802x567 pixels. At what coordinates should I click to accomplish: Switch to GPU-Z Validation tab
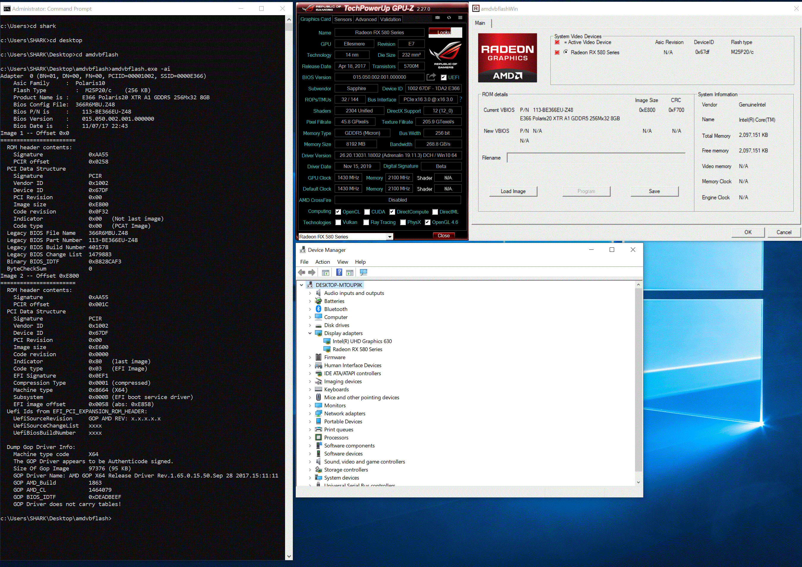(x=390, y=20)
